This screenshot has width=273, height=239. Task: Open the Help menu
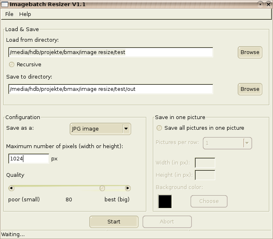(x=25, y=14)
